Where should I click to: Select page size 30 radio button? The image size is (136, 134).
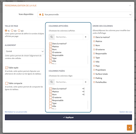coord(12,30)
